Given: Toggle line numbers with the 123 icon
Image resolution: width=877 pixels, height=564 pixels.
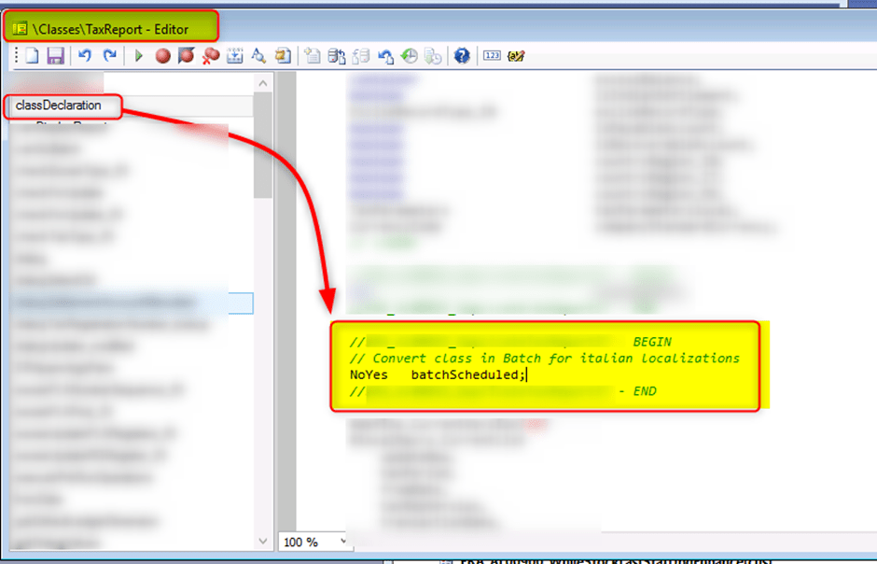Looking at the screenshot, I should click(x=492, y=56).
